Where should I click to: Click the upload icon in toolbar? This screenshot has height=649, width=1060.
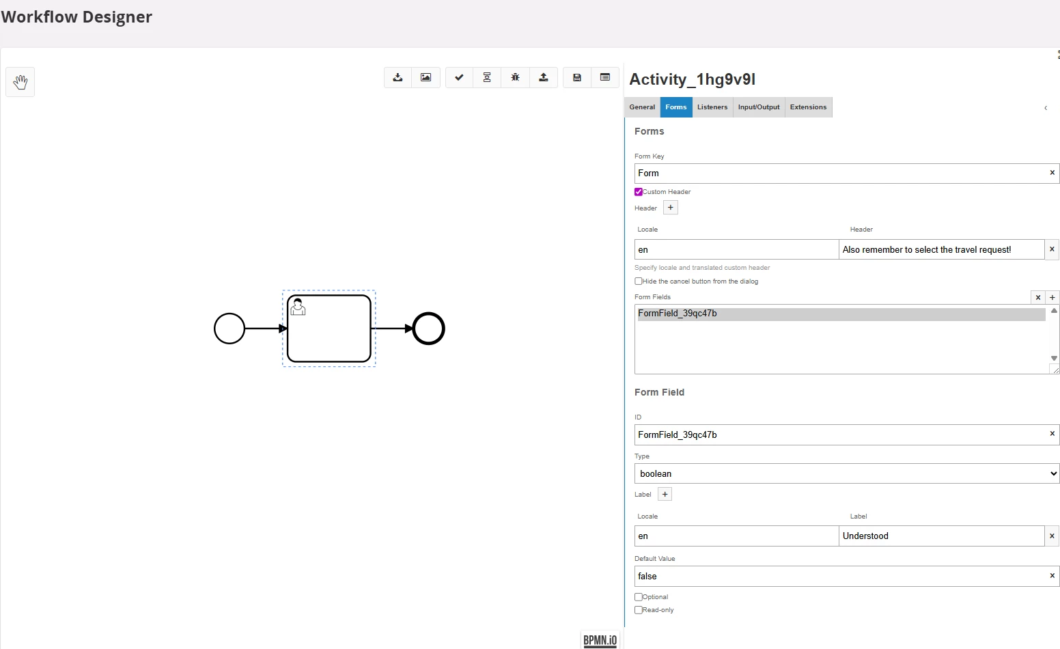[x=544, y=77]
